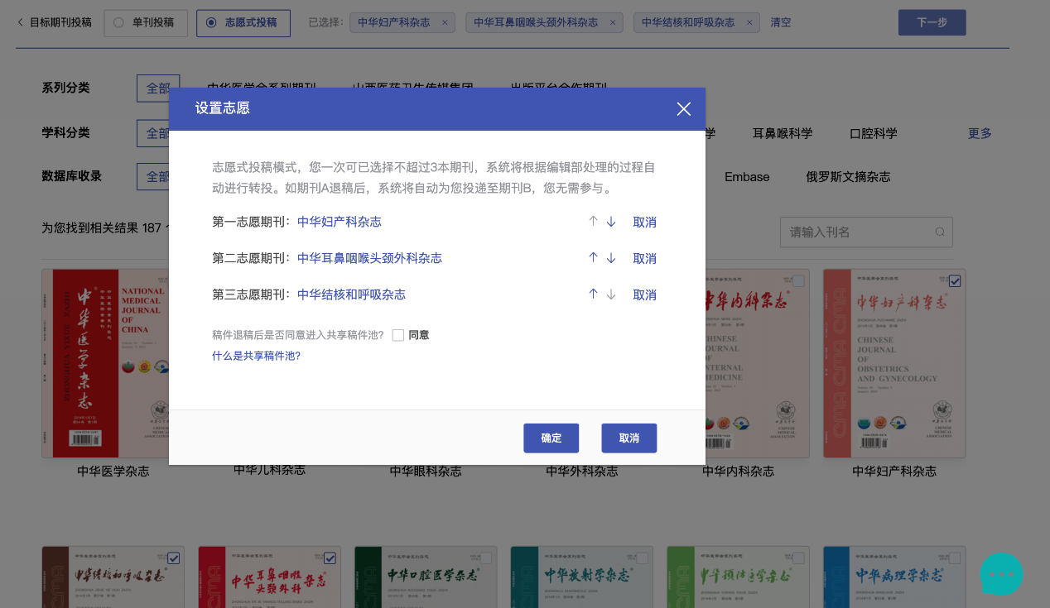This screenshot has width=1050, height=608.
Task: Click the search icon in journal name box
Action: coord(940,232)
